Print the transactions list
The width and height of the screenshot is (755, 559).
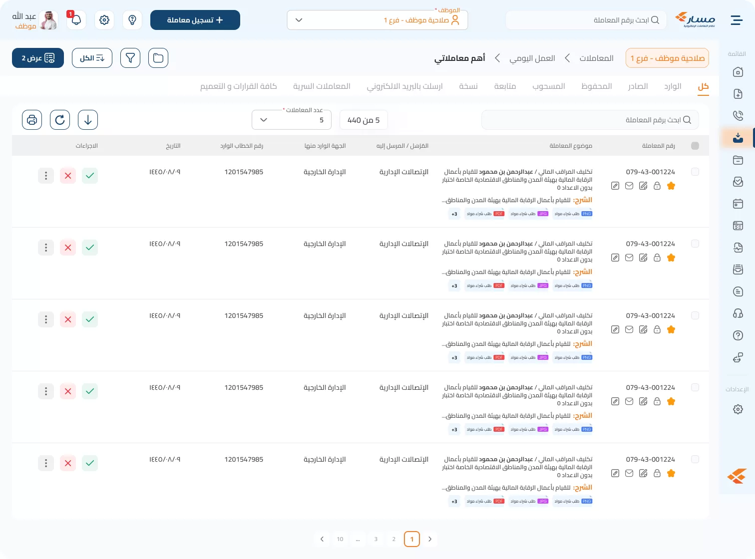point(32,120)
